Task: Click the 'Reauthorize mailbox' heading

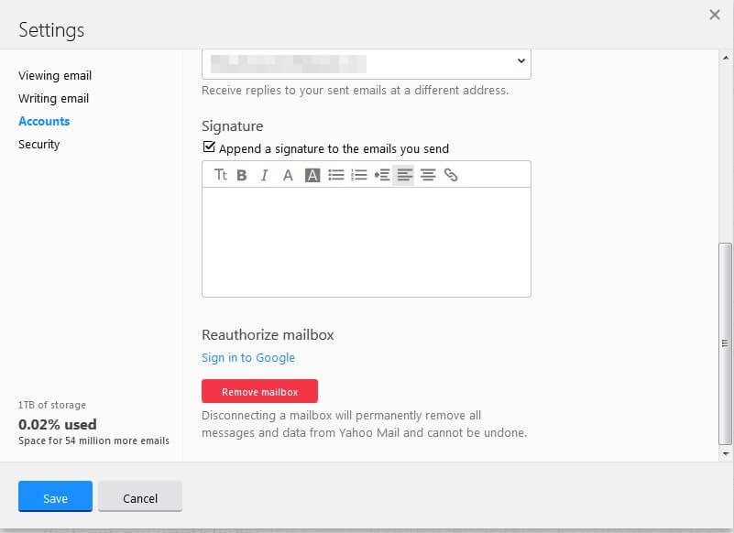Action: [x=268, y=334]
